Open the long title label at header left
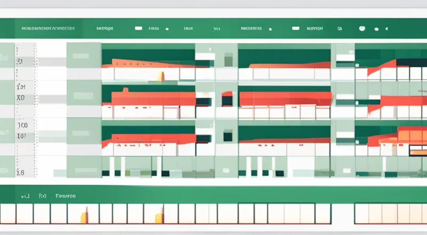427x235 pixels. coord(48,27)
